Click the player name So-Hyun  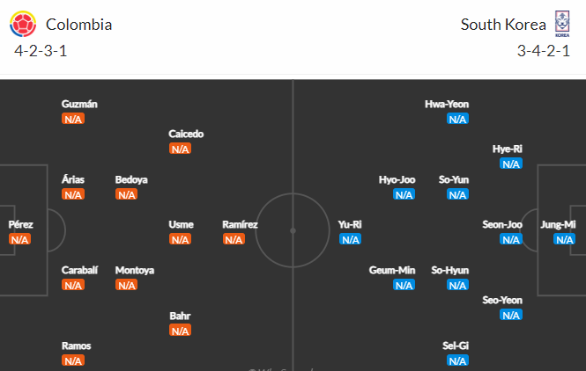(x=449, y=270)
